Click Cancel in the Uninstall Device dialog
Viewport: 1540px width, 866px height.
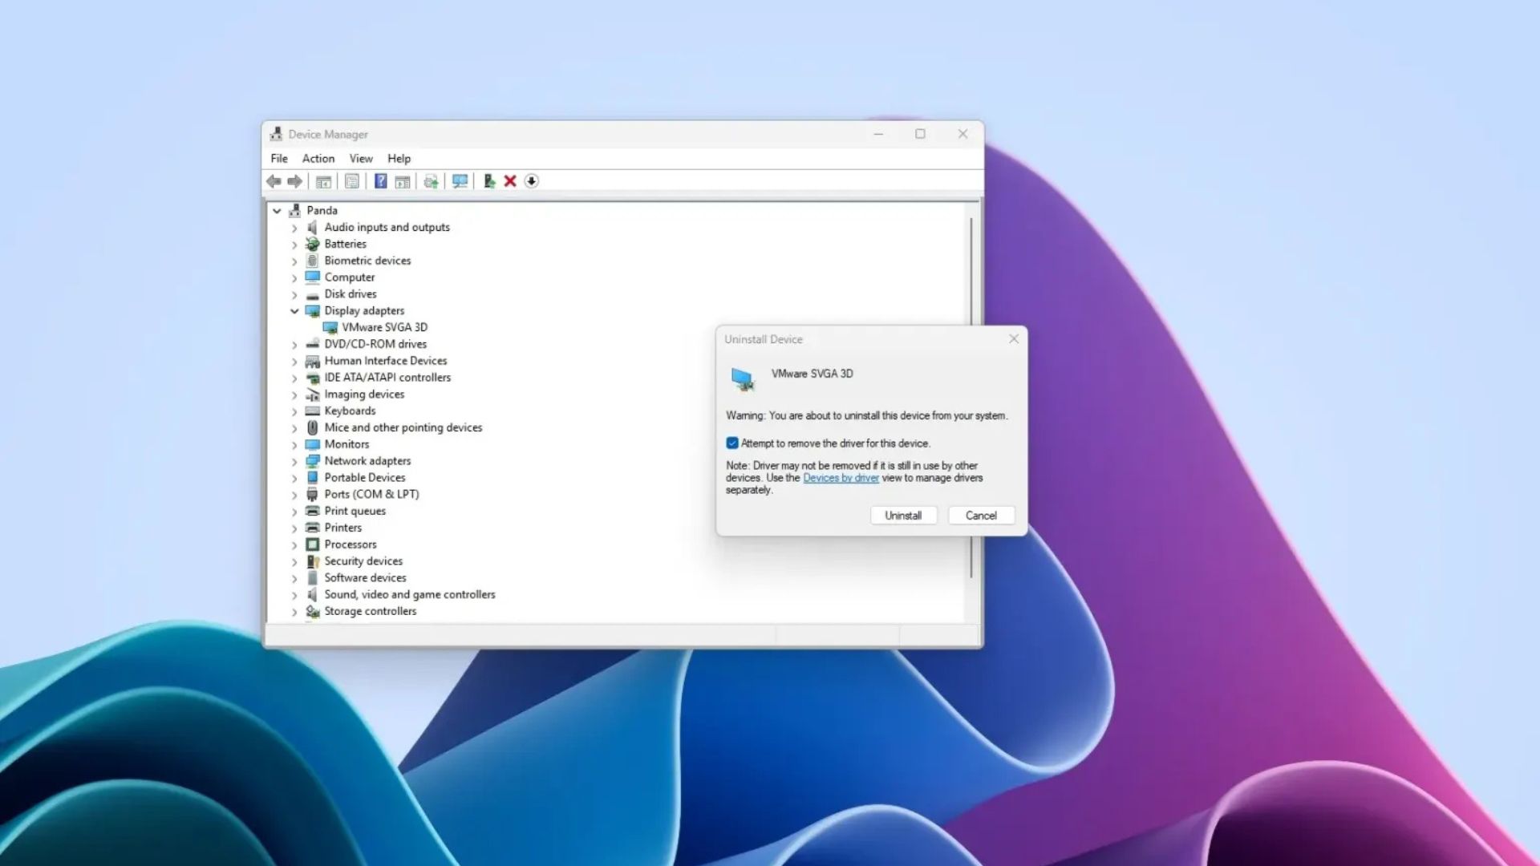coord(980,515)
